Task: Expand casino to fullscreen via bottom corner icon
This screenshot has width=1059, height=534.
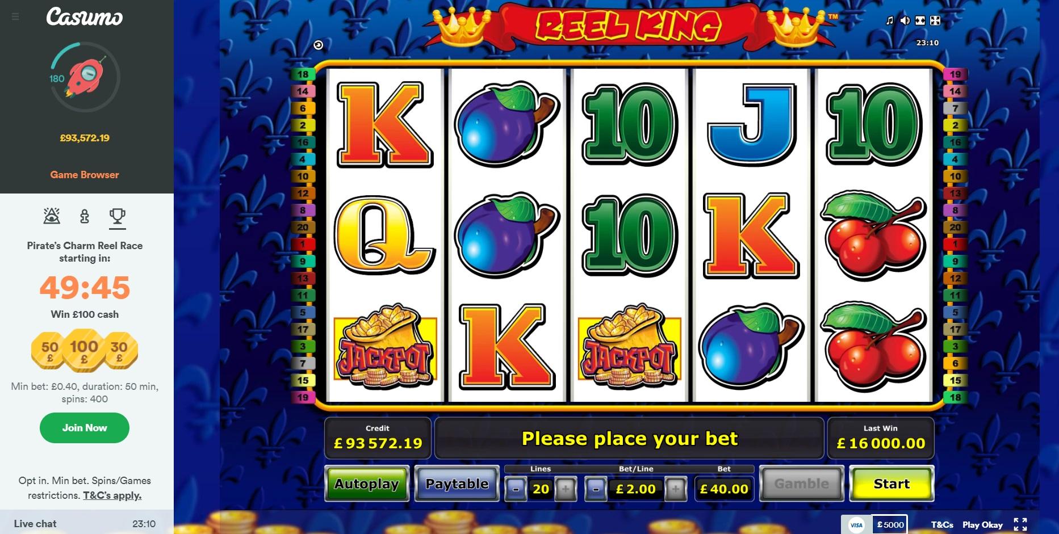Action: tap(1020, 524)
